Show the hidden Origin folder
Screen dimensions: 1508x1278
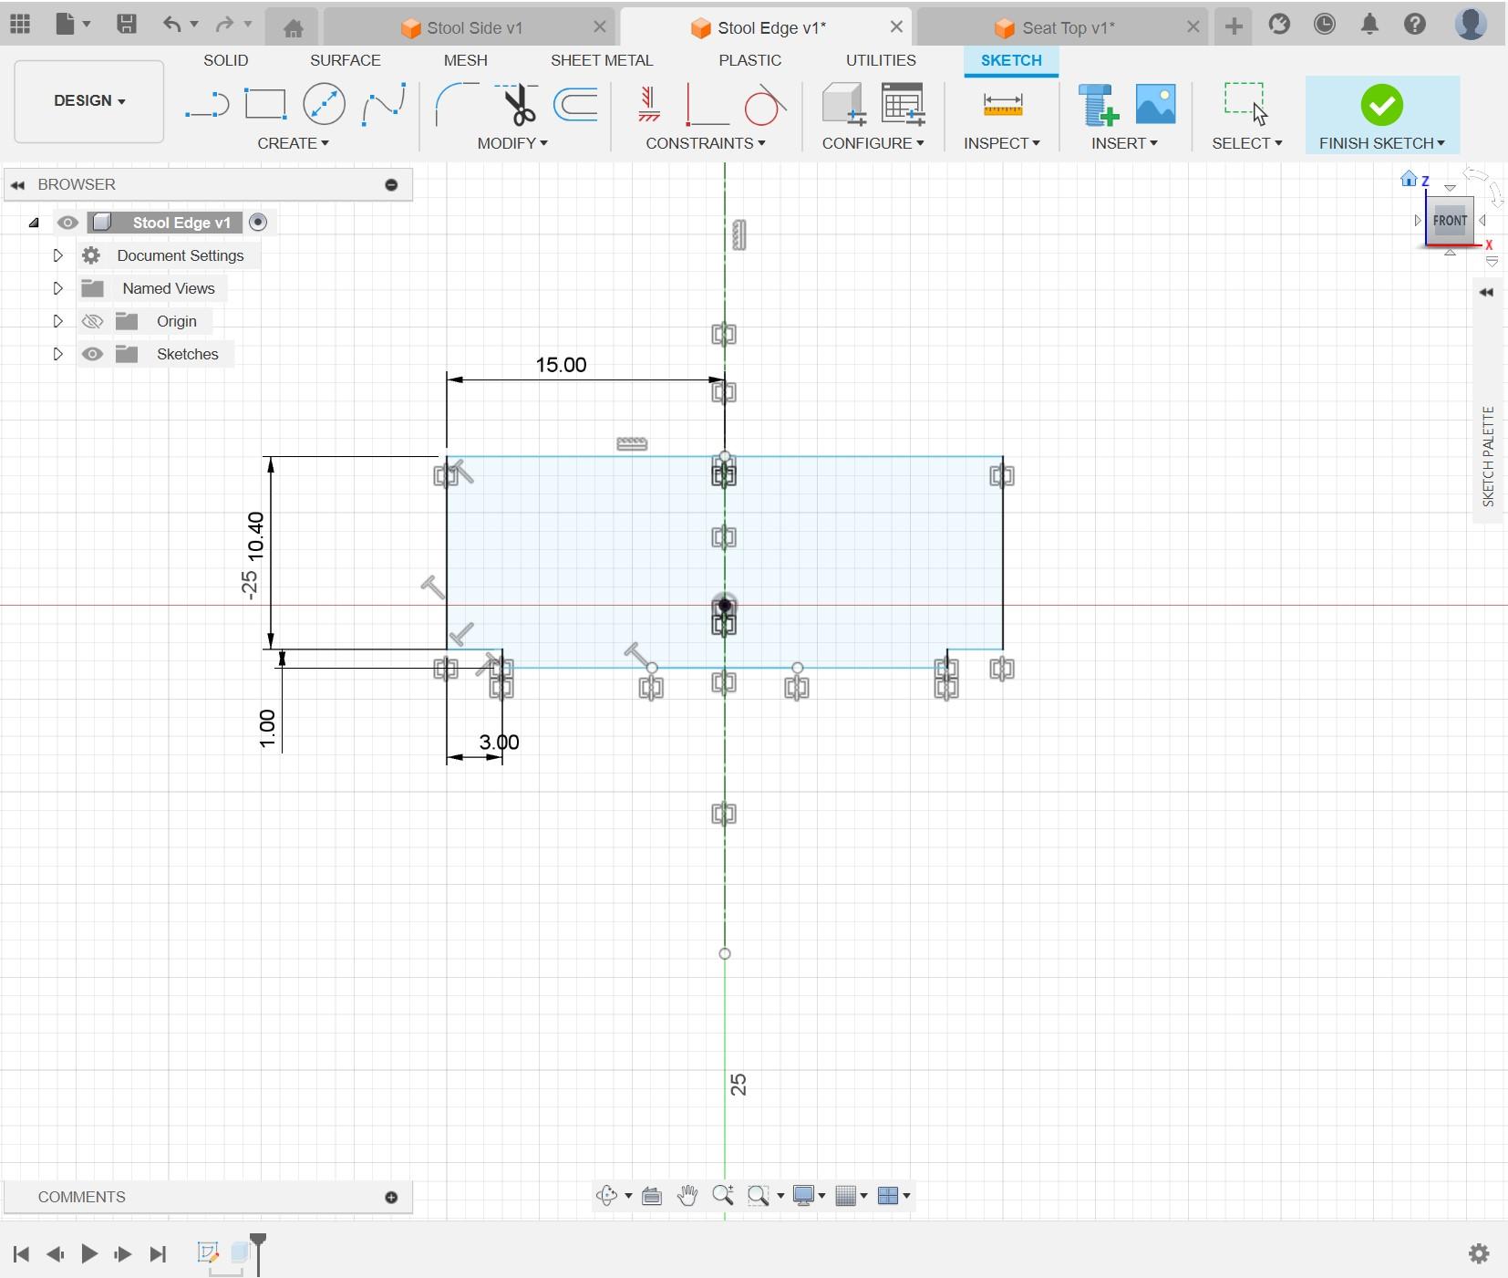(x=92, y=321)
